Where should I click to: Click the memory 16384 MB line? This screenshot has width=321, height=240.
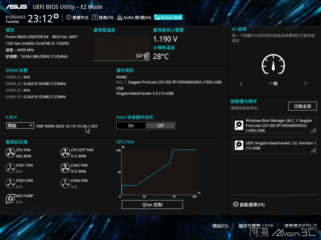coord(37,56)
